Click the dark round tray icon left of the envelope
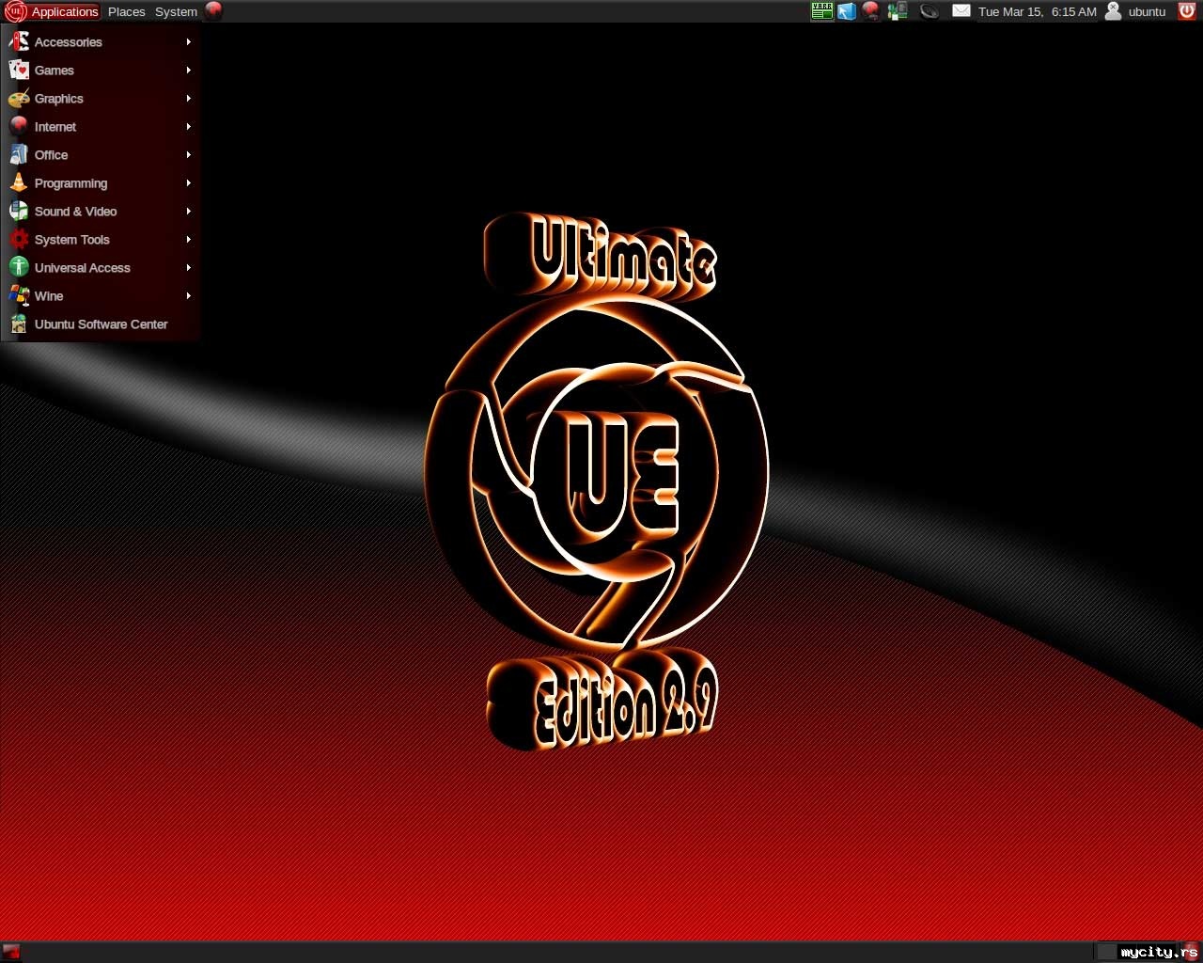Image resolution: width=1203 pixels, height=963 pixels. tap(930, 11)
